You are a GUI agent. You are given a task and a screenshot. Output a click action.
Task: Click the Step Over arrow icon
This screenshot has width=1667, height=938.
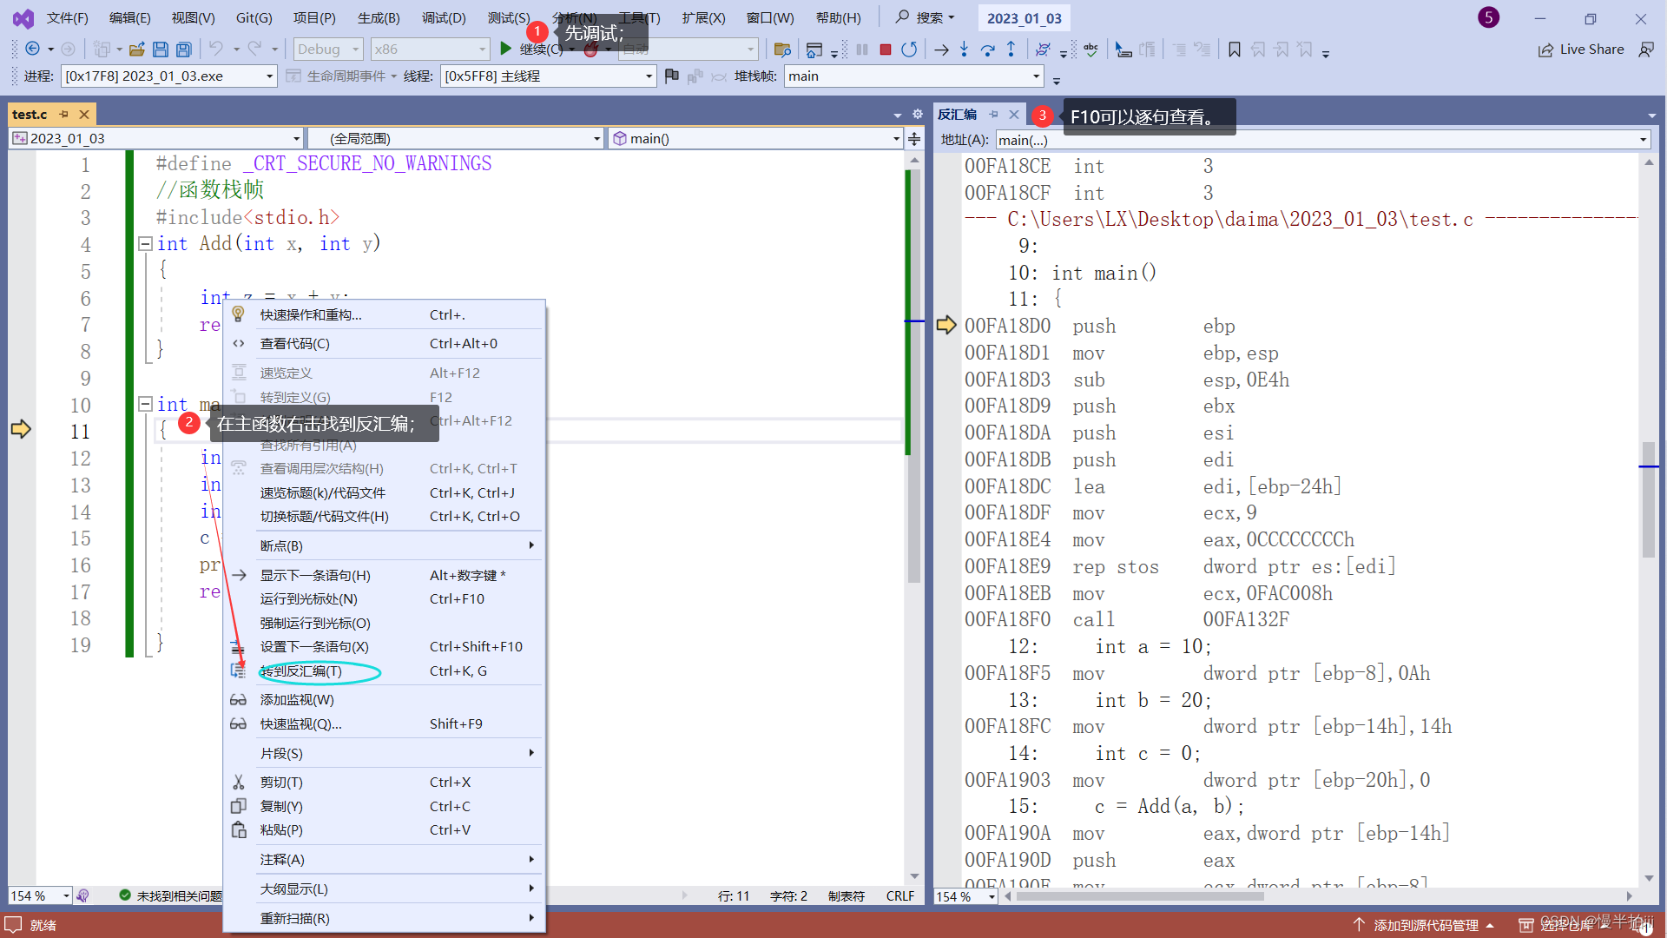tap(987, 50)
